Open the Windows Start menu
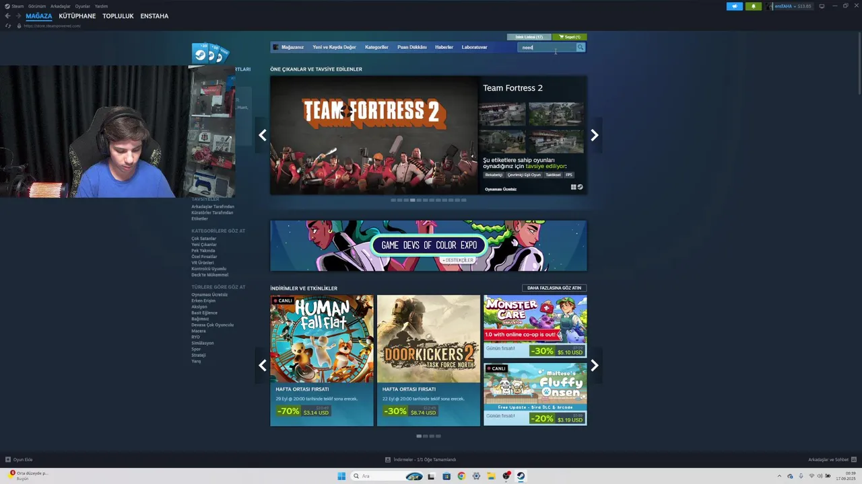This screenshot has width=862, height=484. [341, 476]
